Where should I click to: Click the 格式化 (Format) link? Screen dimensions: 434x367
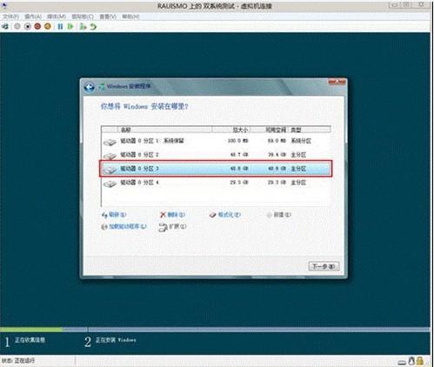225,215
